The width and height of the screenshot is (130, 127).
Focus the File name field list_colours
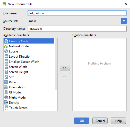point(77,13)
